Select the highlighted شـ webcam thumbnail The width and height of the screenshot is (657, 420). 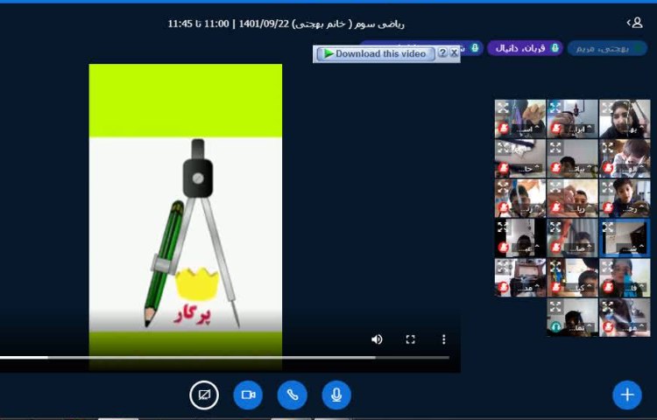(625, 238)
